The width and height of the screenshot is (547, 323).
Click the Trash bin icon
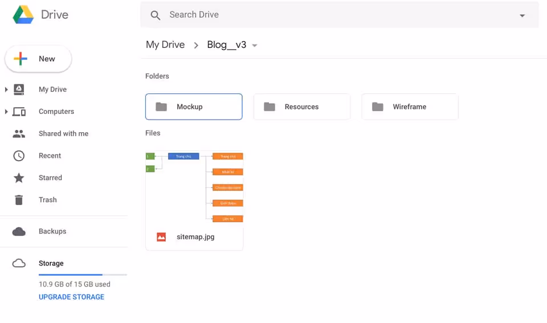pos(19,200)
